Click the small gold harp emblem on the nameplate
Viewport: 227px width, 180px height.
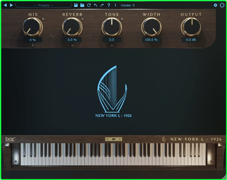[164, 139]
